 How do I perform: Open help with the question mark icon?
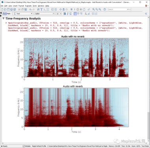(105, 10)
